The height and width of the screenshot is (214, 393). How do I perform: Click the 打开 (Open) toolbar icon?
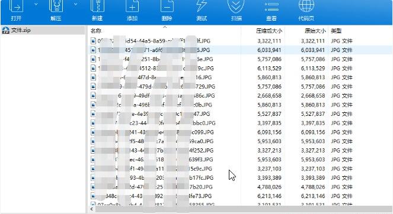pyautogui.click(x=16, y=7)
